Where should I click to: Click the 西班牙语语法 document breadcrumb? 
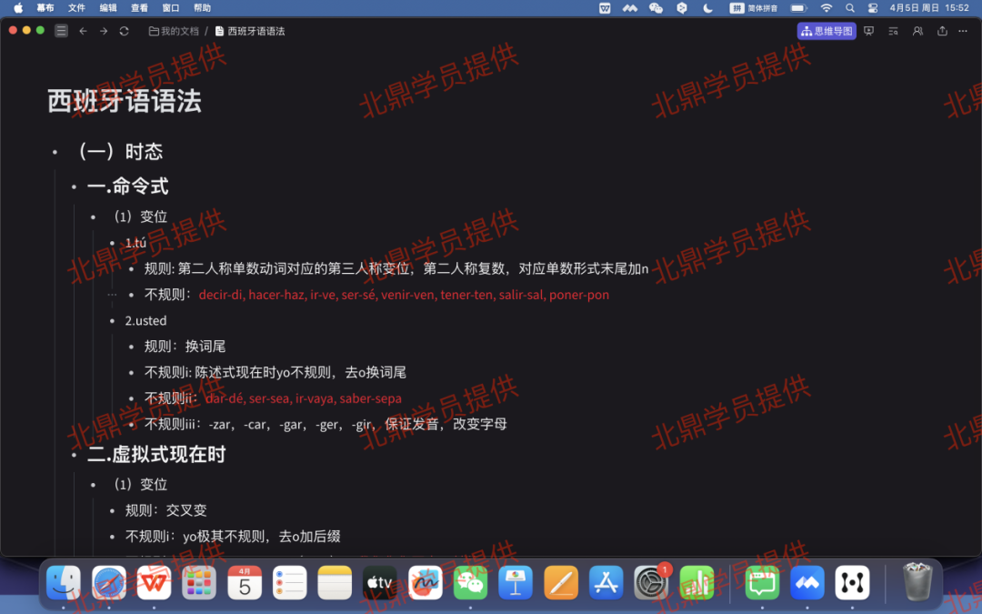click(250, 31)
